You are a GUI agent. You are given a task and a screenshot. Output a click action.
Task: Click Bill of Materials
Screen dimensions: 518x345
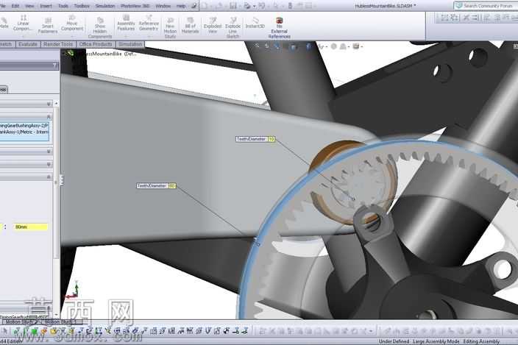coord(191,26)
